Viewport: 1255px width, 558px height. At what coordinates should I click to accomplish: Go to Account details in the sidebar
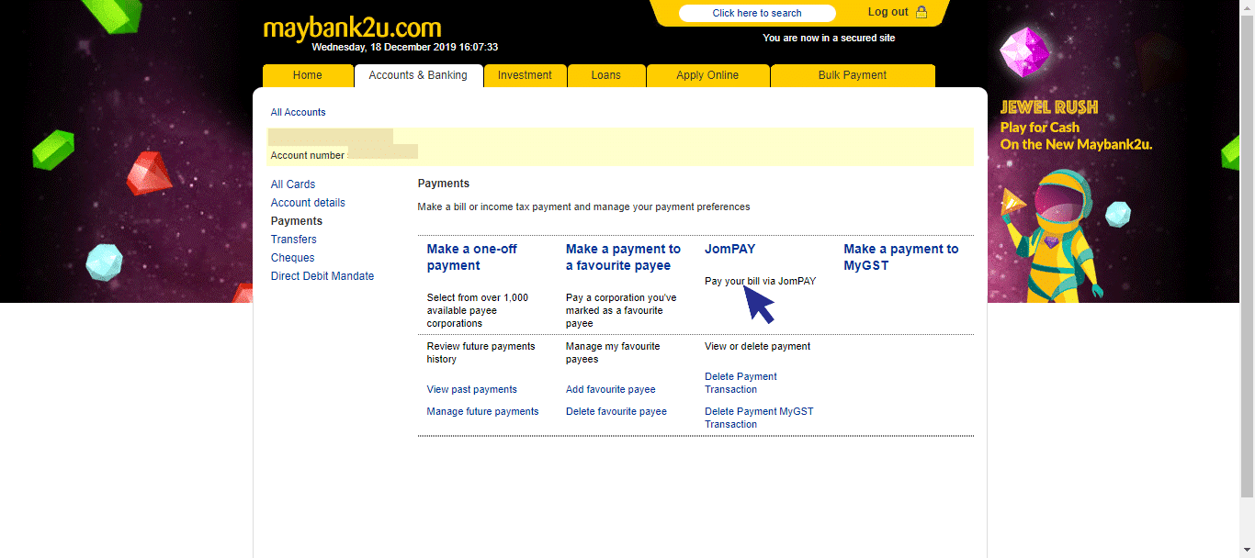(x=308, y=203)
